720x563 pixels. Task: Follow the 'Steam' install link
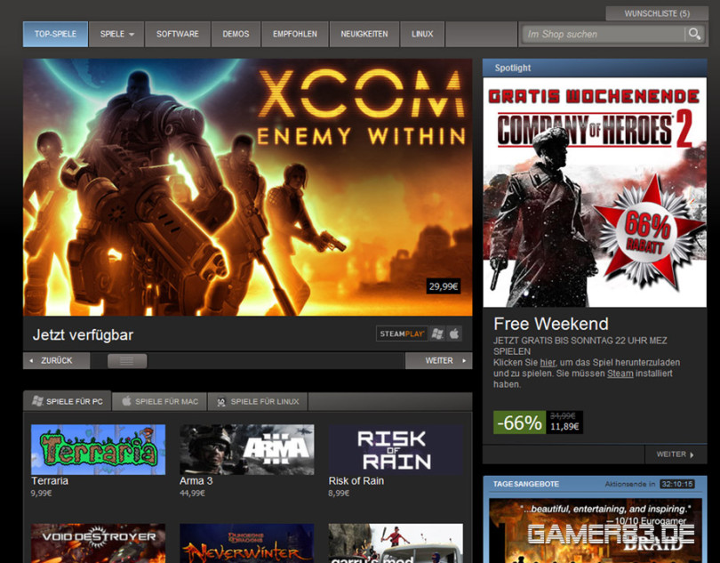620,374
